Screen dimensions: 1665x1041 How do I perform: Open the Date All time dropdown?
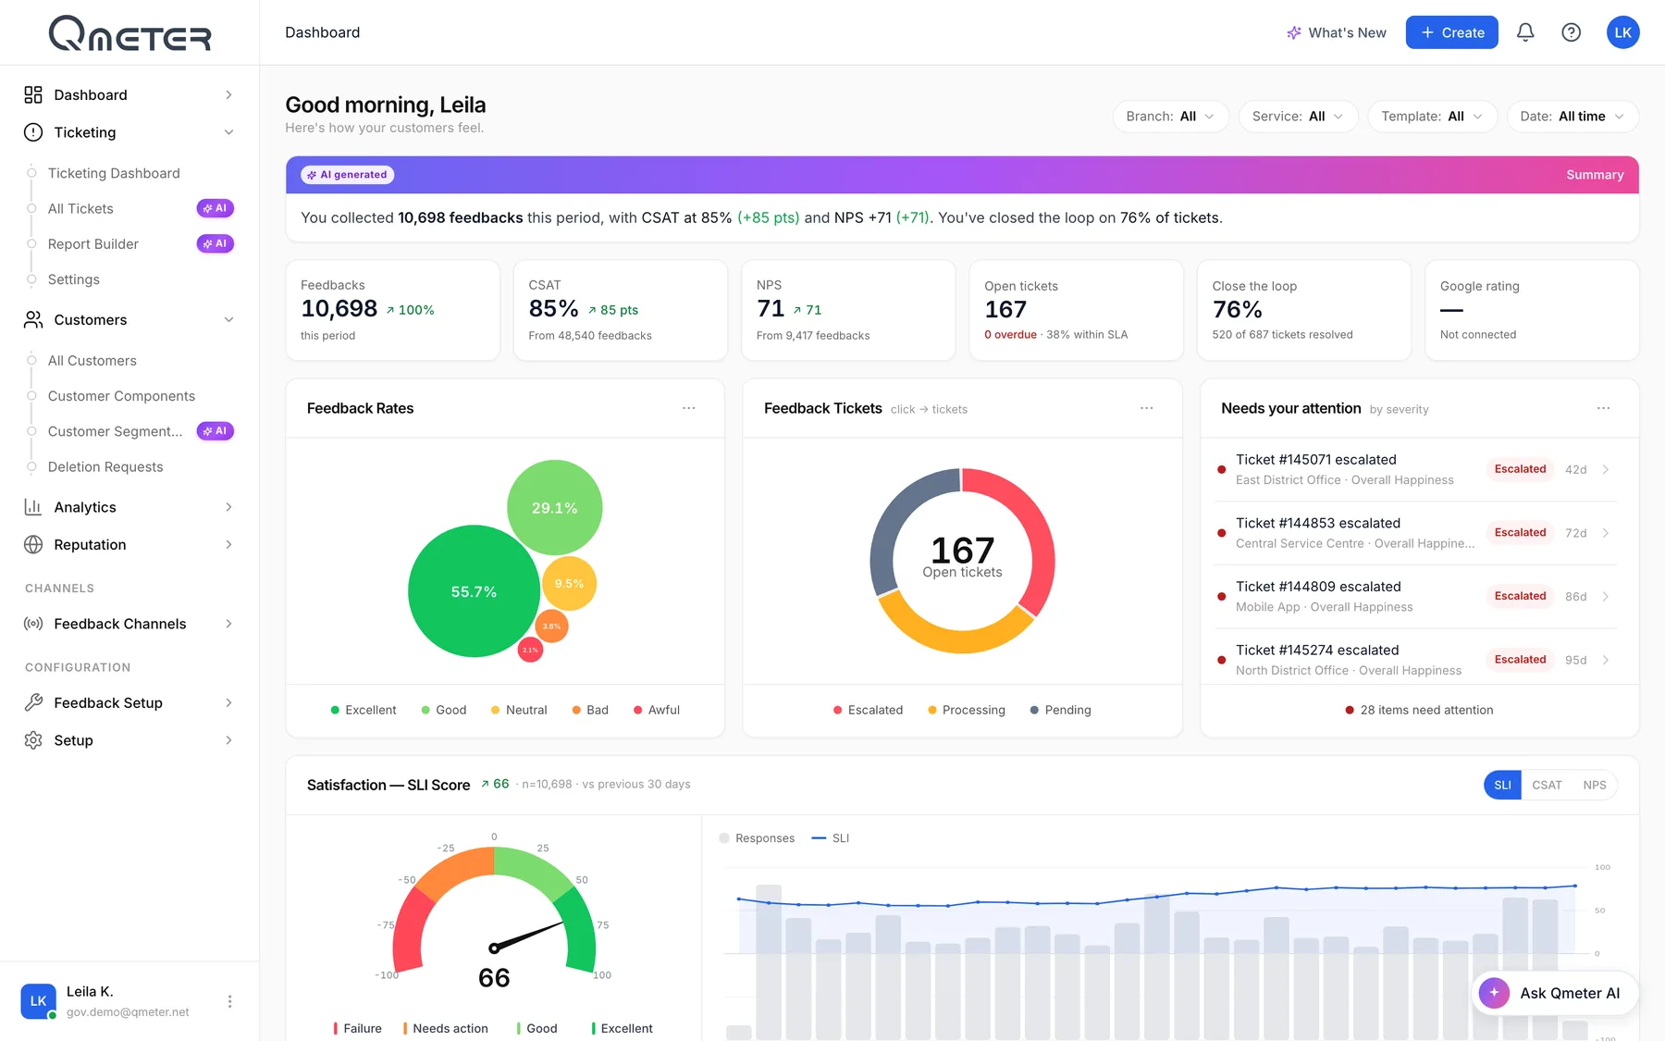pos(1572,117)
